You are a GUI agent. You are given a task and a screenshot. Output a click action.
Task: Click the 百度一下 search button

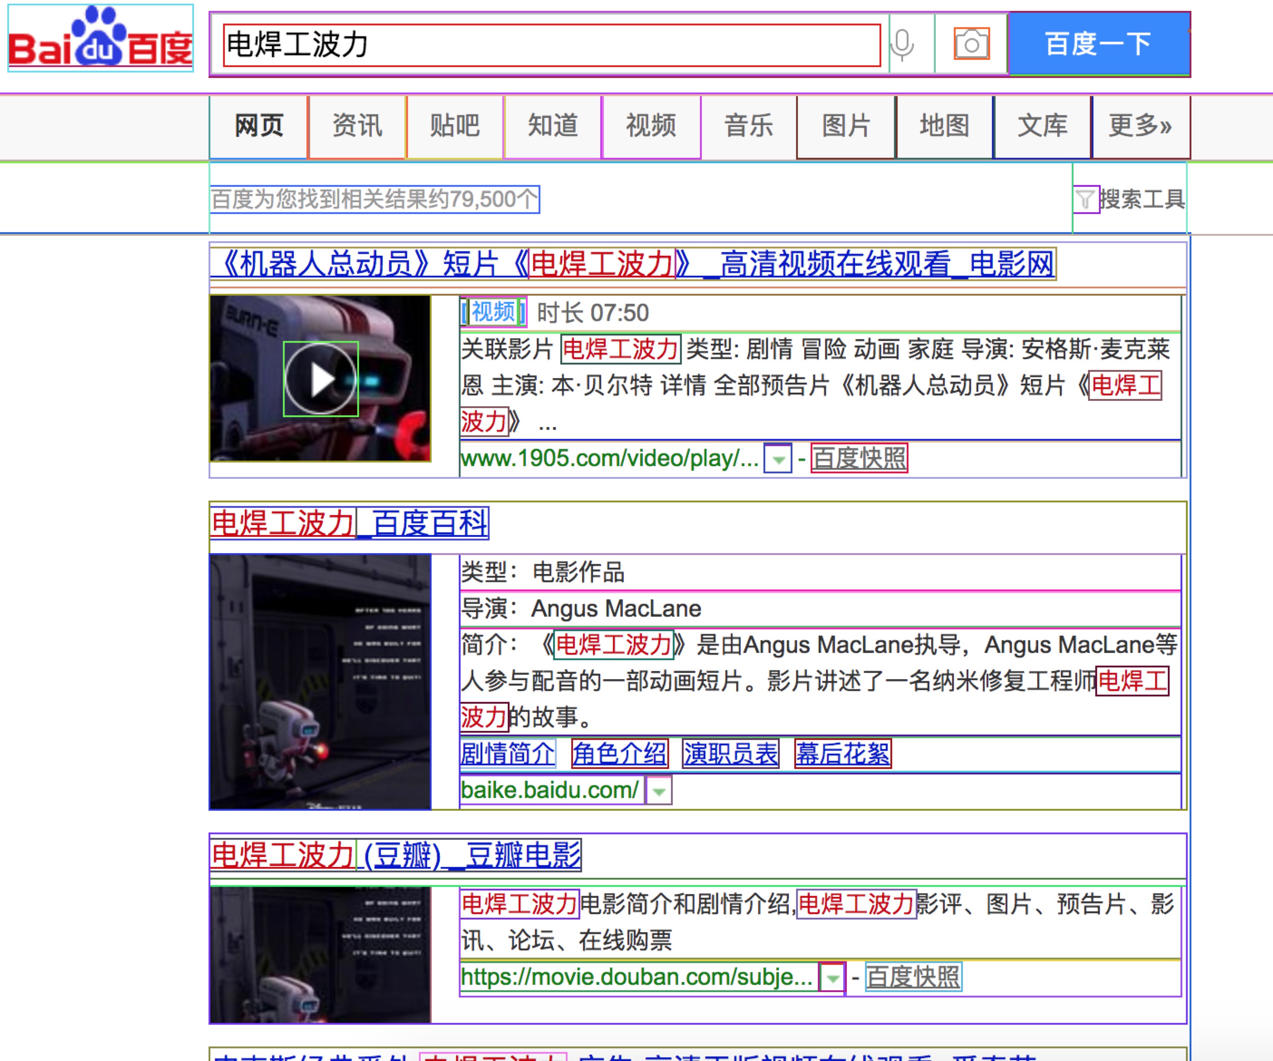point(1099,44)
